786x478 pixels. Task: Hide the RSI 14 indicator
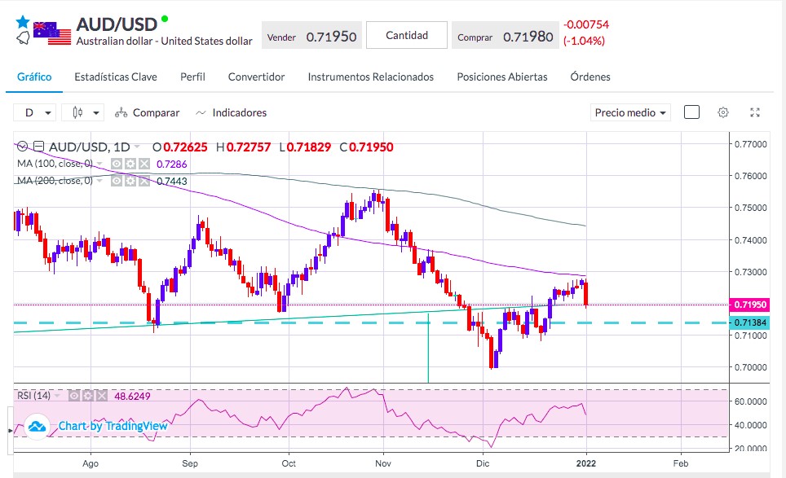click(74, 396)
